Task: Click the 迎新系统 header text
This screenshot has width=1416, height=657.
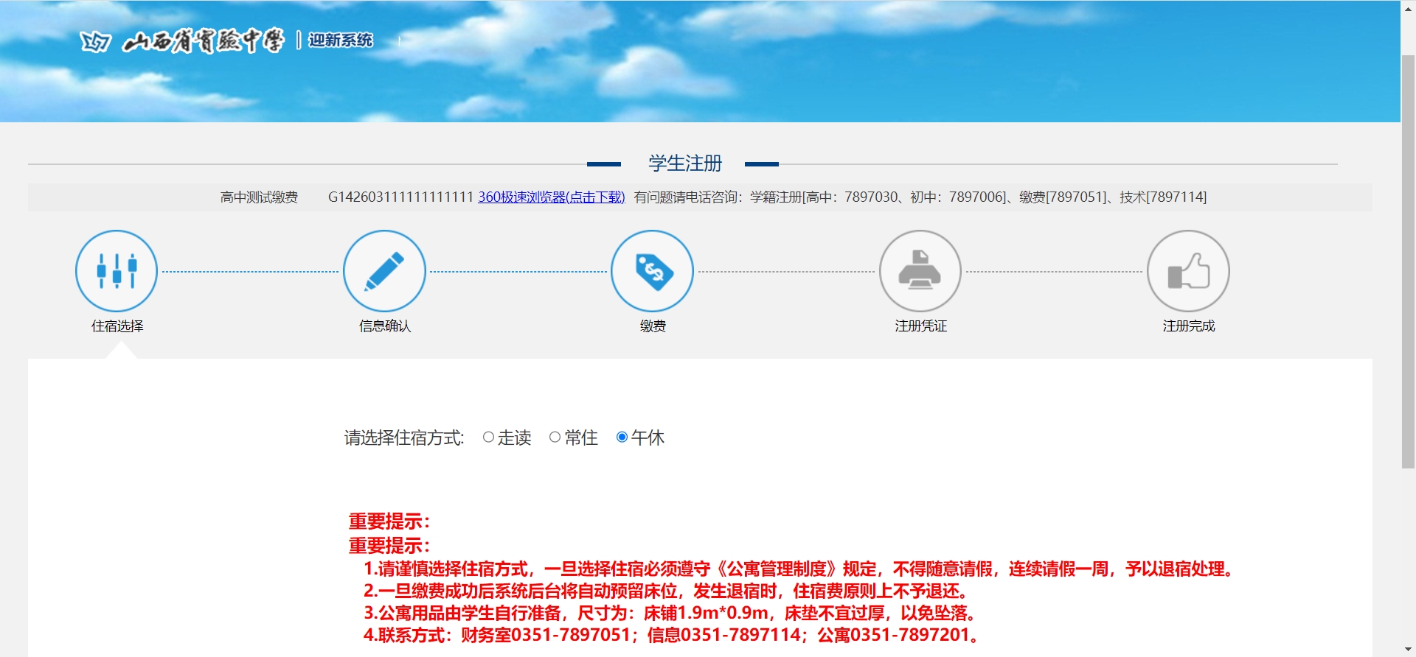Action: pos(341,41)
